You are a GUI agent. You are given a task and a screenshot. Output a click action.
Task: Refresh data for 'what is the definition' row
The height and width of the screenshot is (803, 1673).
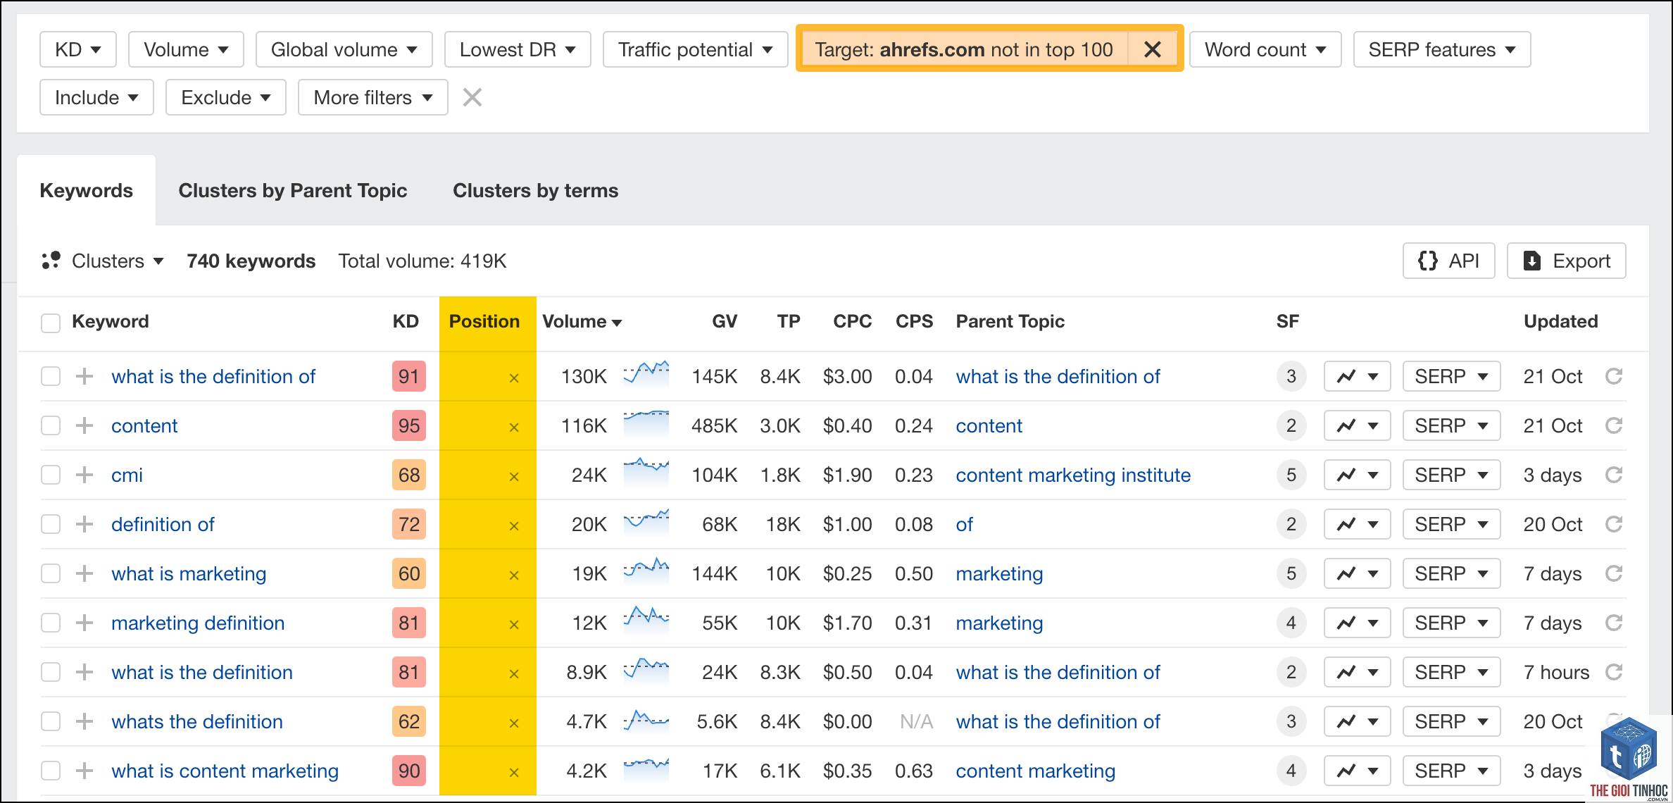[x=1614, y=672]
